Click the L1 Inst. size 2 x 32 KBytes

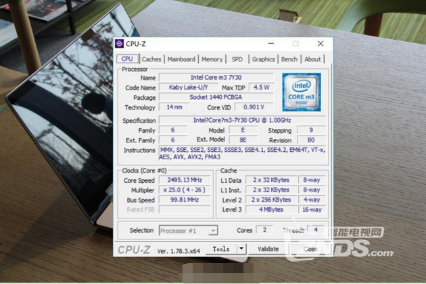pos(271,190)
